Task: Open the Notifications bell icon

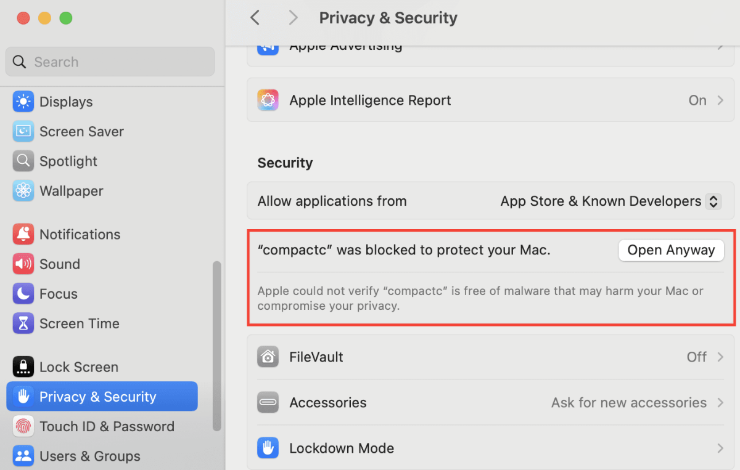Action: pos(23,234)
